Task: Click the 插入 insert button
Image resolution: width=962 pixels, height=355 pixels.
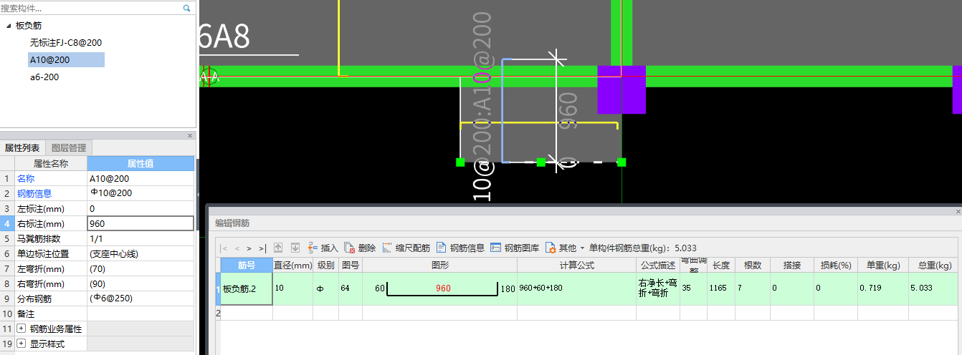Action: pos(323,248)
